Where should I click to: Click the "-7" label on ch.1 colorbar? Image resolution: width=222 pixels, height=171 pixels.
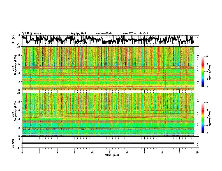(207, 87)
